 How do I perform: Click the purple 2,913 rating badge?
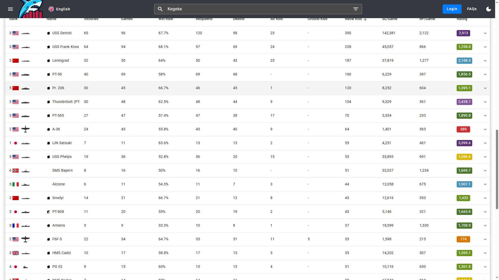(x=463, y=33)
